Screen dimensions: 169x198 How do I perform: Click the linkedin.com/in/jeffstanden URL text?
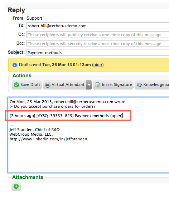pos(48,139)
